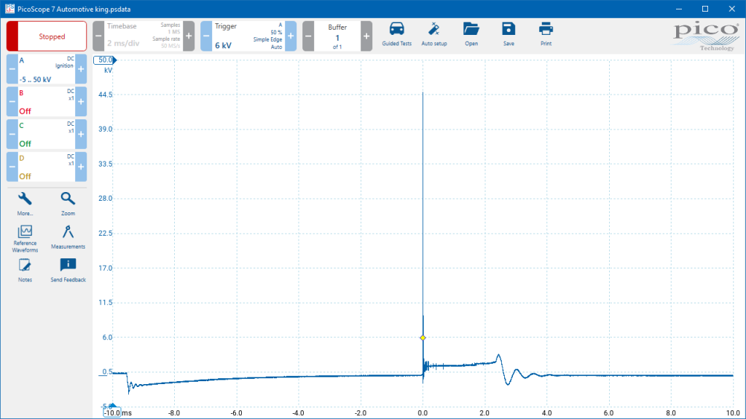Open Channel A ignition range options
746x419 pixels.
click(x=47, y=69)
